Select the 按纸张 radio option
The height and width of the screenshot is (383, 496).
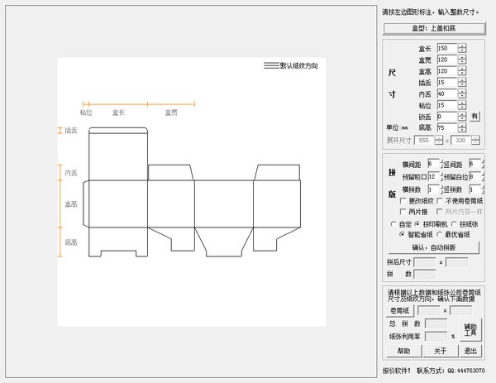pyautogui.click(x=454, y=224)
